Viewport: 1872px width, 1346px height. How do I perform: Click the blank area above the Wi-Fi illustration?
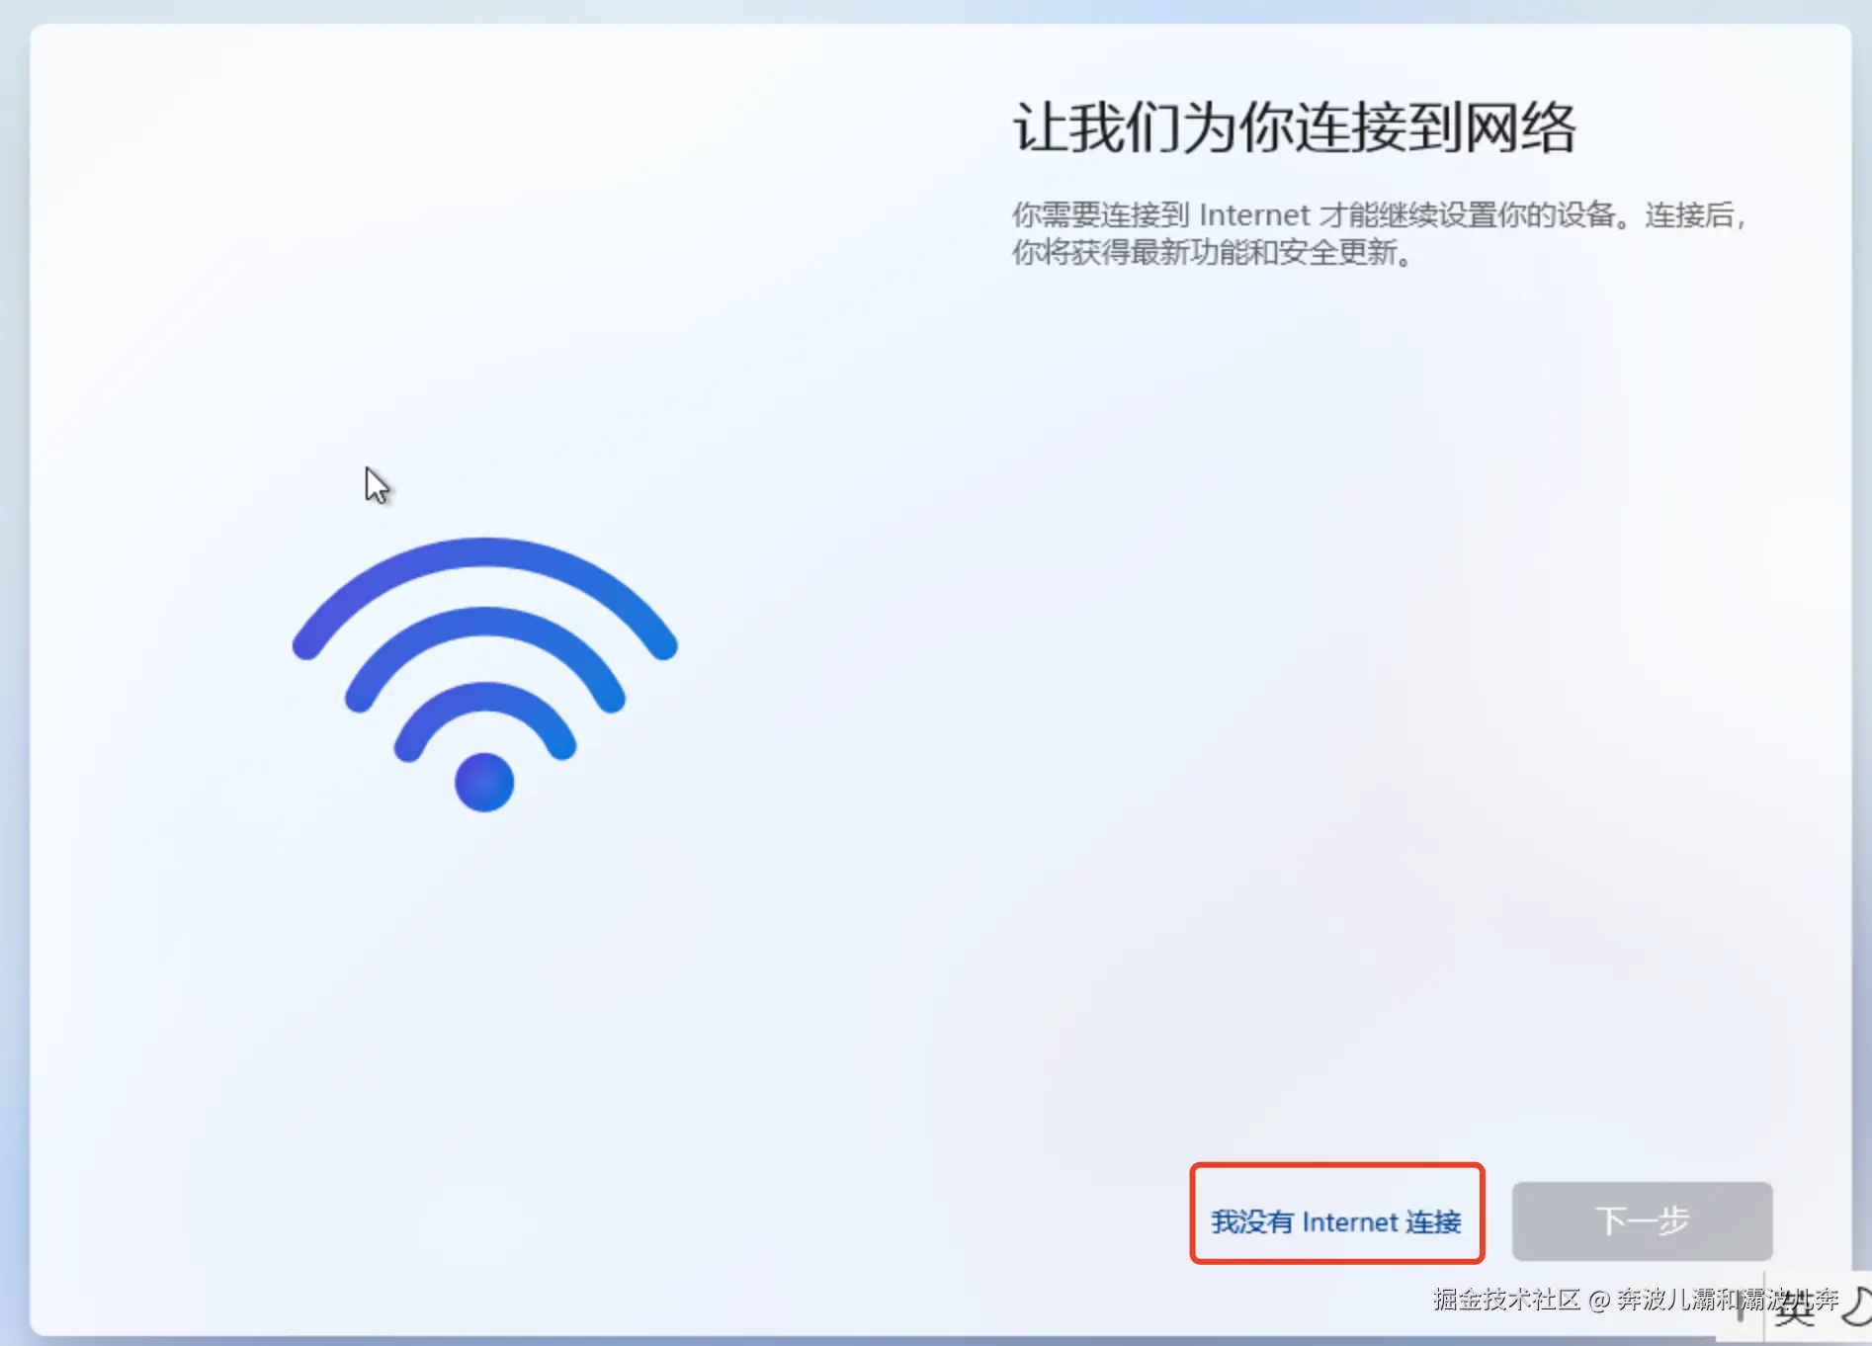pos(484,296)
